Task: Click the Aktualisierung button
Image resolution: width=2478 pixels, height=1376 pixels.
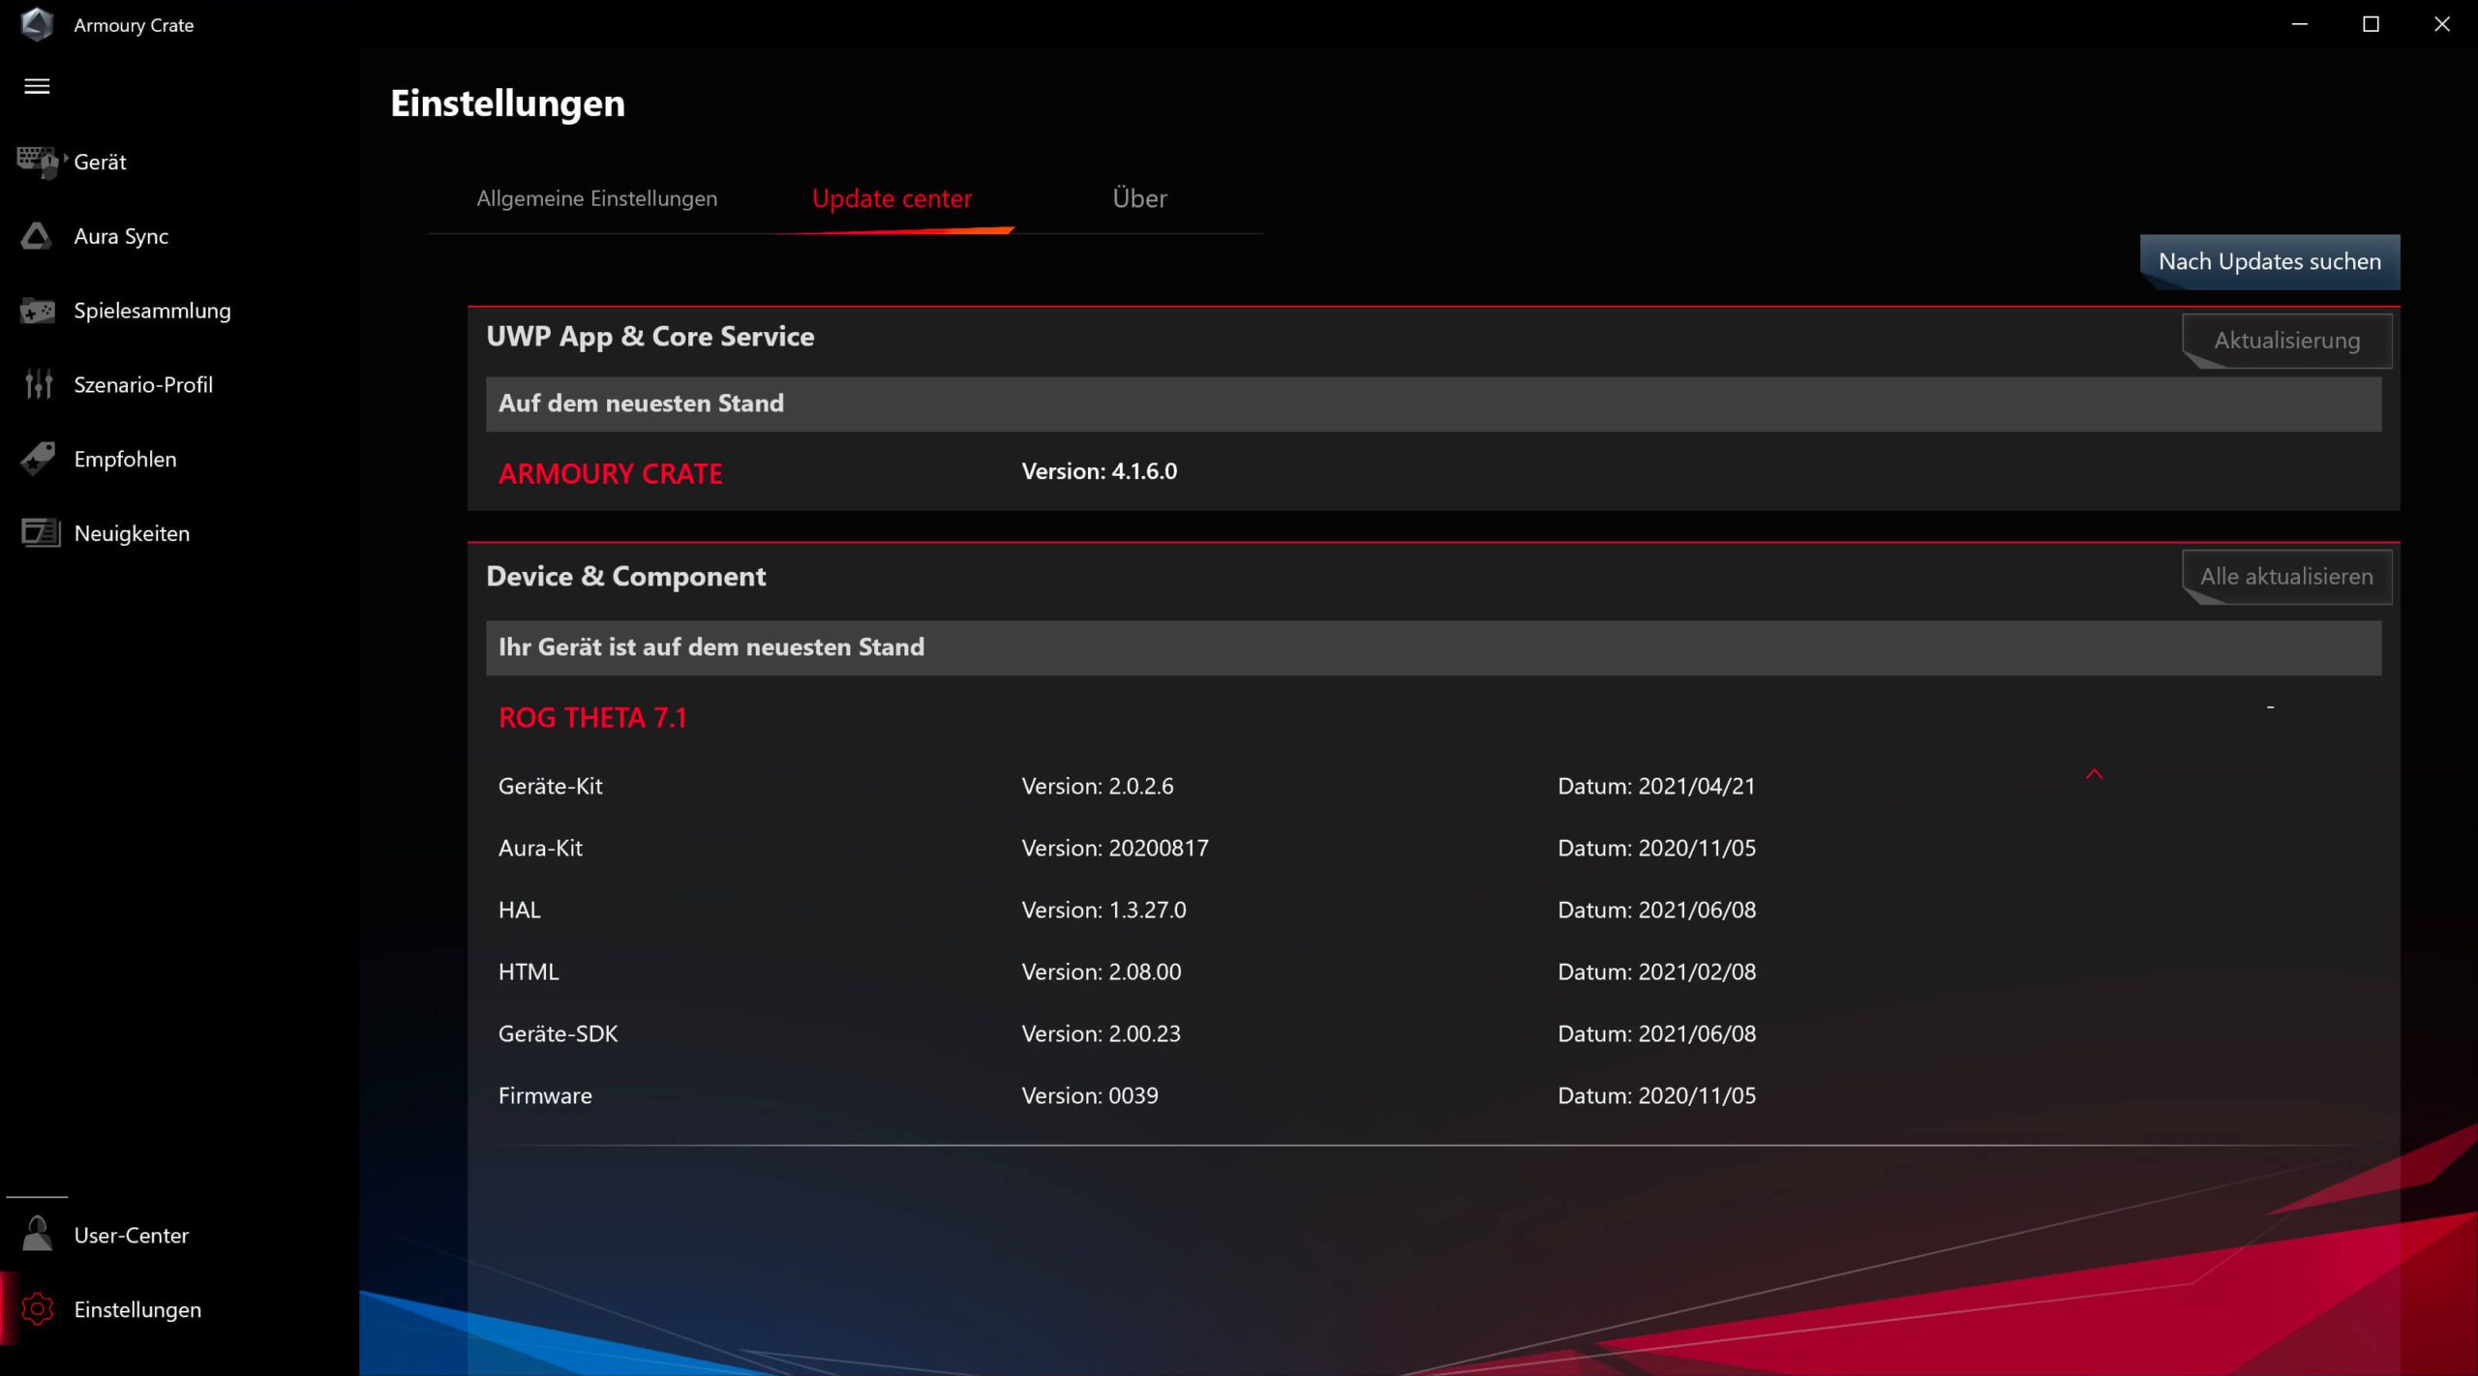Action: [2286, 340]
